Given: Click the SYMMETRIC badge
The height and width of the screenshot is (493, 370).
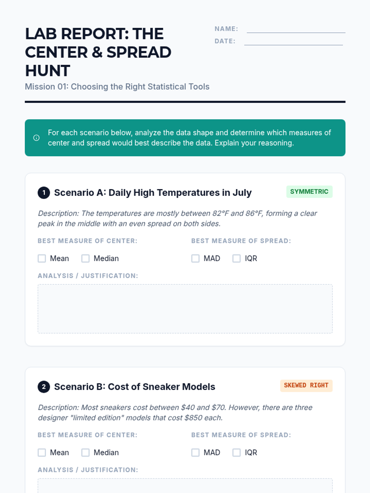Looking at the screenshot, I should pos(309,192).
